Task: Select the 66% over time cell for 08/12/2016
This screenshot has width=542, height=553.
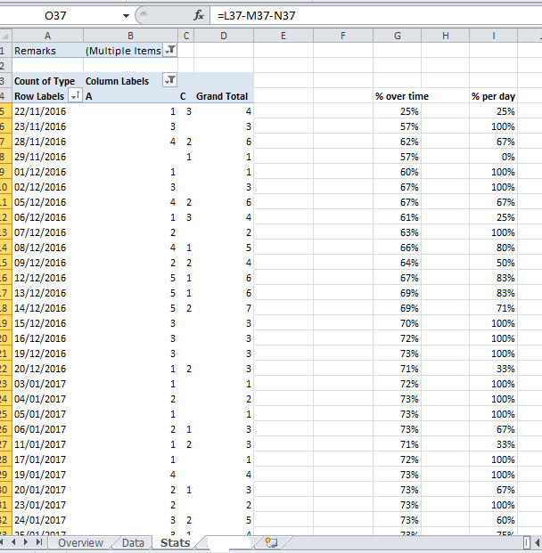Action: 398,248
